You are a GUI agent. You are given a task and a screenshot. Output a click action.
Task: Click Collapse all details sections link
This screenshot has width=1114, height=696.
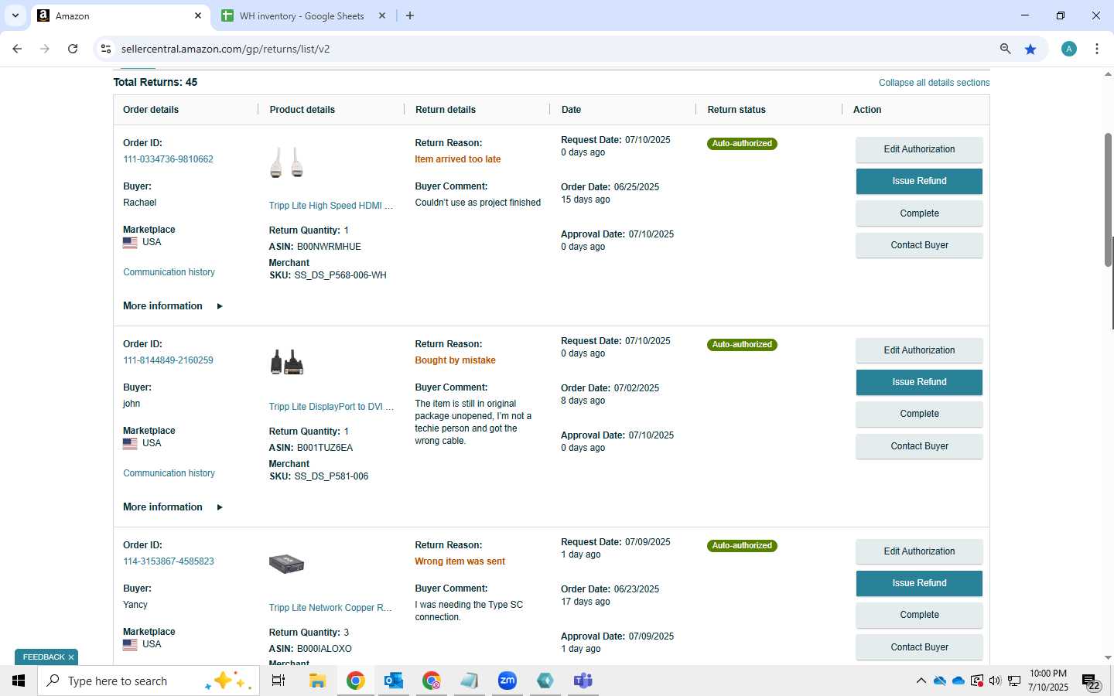[x=934, y=83]
